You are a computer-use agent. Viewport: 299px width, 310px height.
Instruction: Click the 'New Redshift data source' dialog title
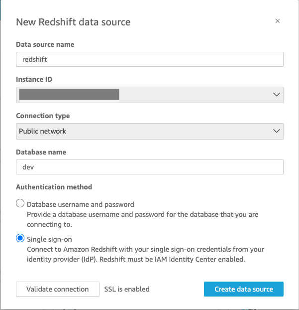[x=73, y=22]
